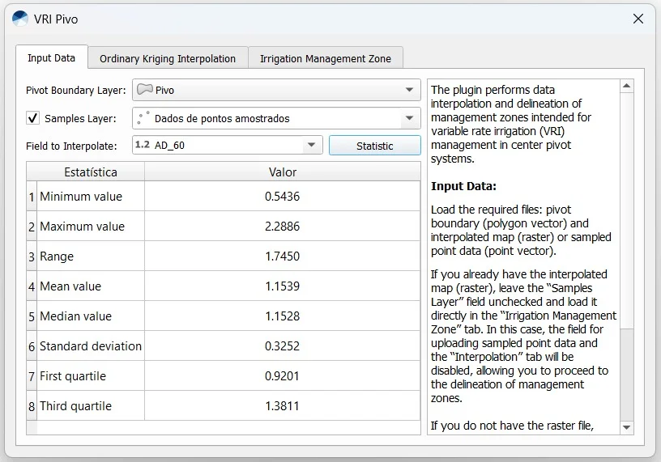The image size is (661, 462).
Task: Open the Irrigation Management Zone tab
Action: click(x=326, y=58)
